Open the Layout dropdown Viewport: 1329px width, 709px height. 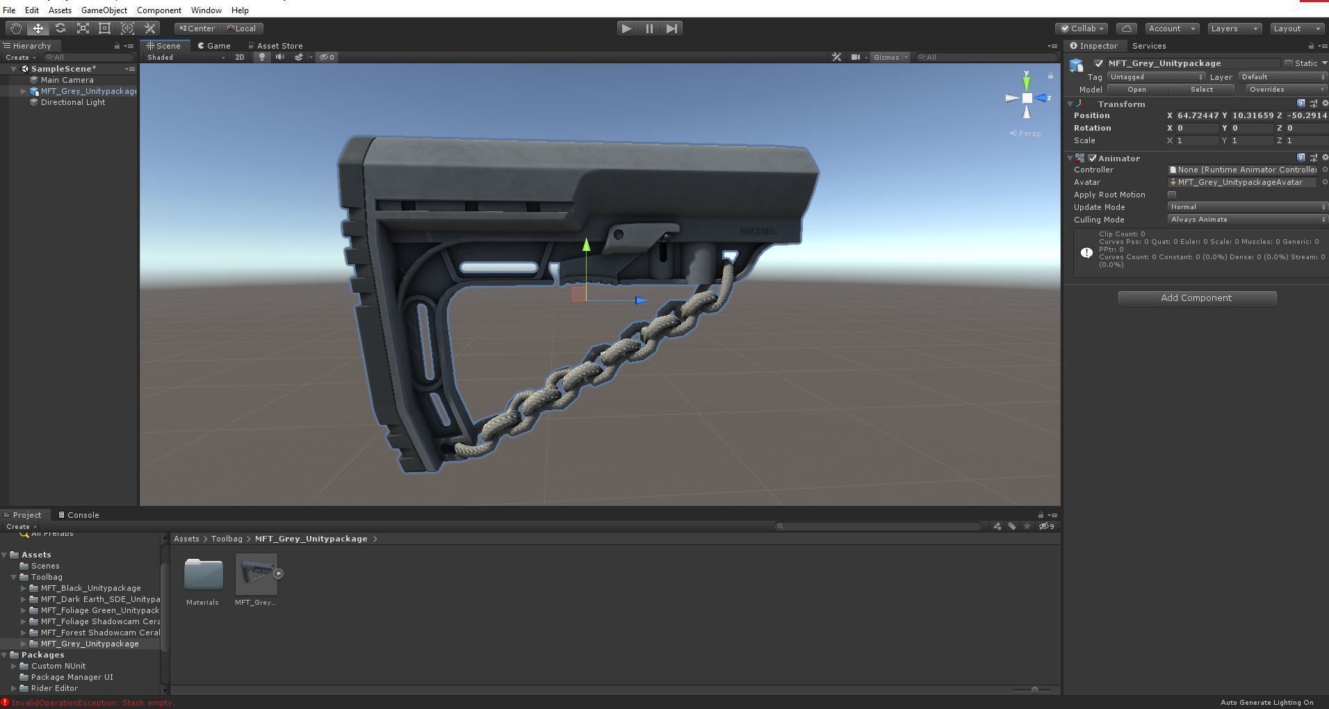pyautogui.click(x=1296, y=28)
